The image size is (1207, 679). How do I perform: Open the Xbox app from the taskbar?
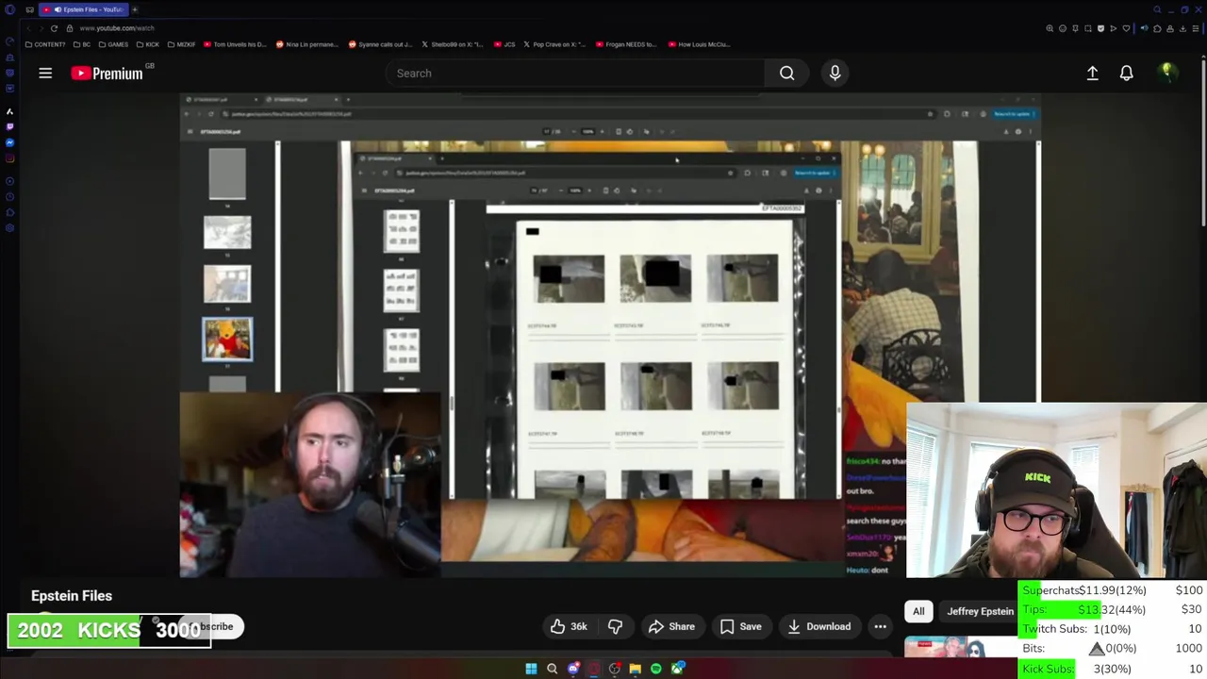pos(677,669)
